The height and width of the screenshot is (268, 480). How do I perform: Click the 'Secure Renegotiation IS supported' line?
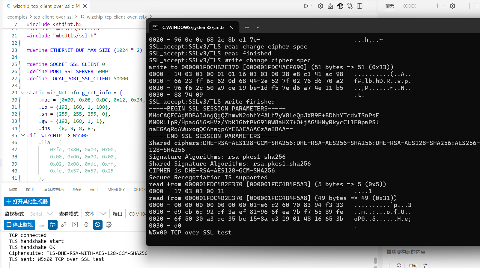(x=208, y=177)
